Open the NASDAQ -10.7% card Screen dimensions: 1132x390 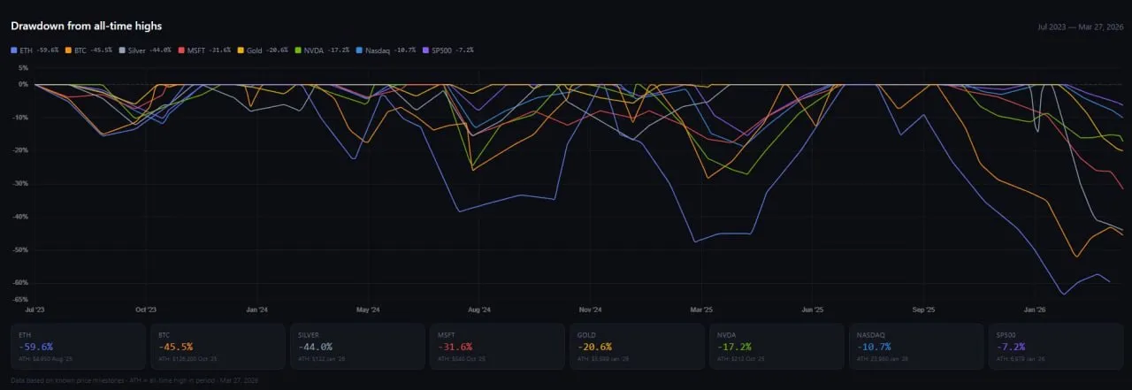point(914,346)
